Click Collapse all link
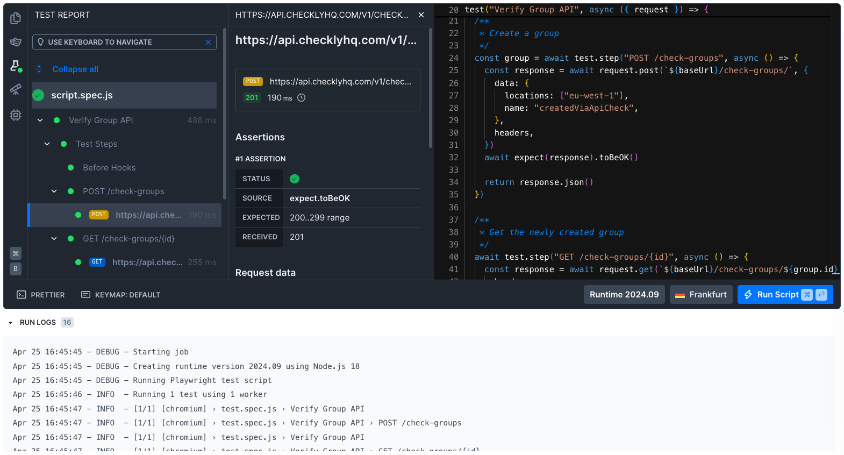The width and height of the screenshot is (844, 455). click(x=75, y=69)
